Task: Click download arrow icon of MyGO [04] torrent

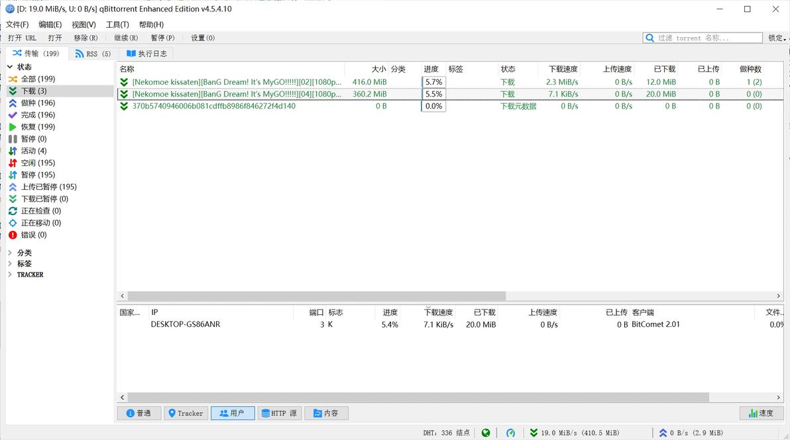Action: (x=124, y=94)
